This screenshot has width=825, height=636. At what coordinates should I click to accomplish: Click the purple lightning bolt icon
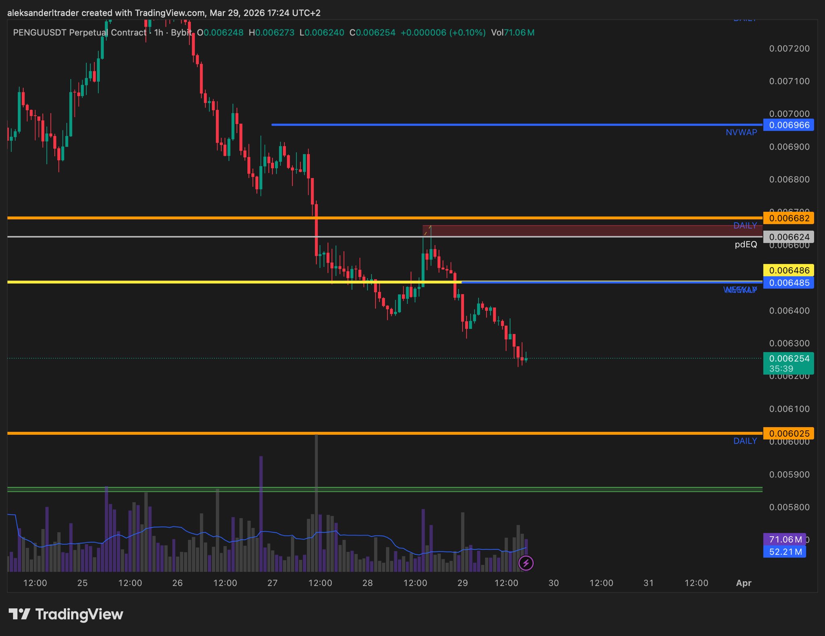[x=526, y=563]
